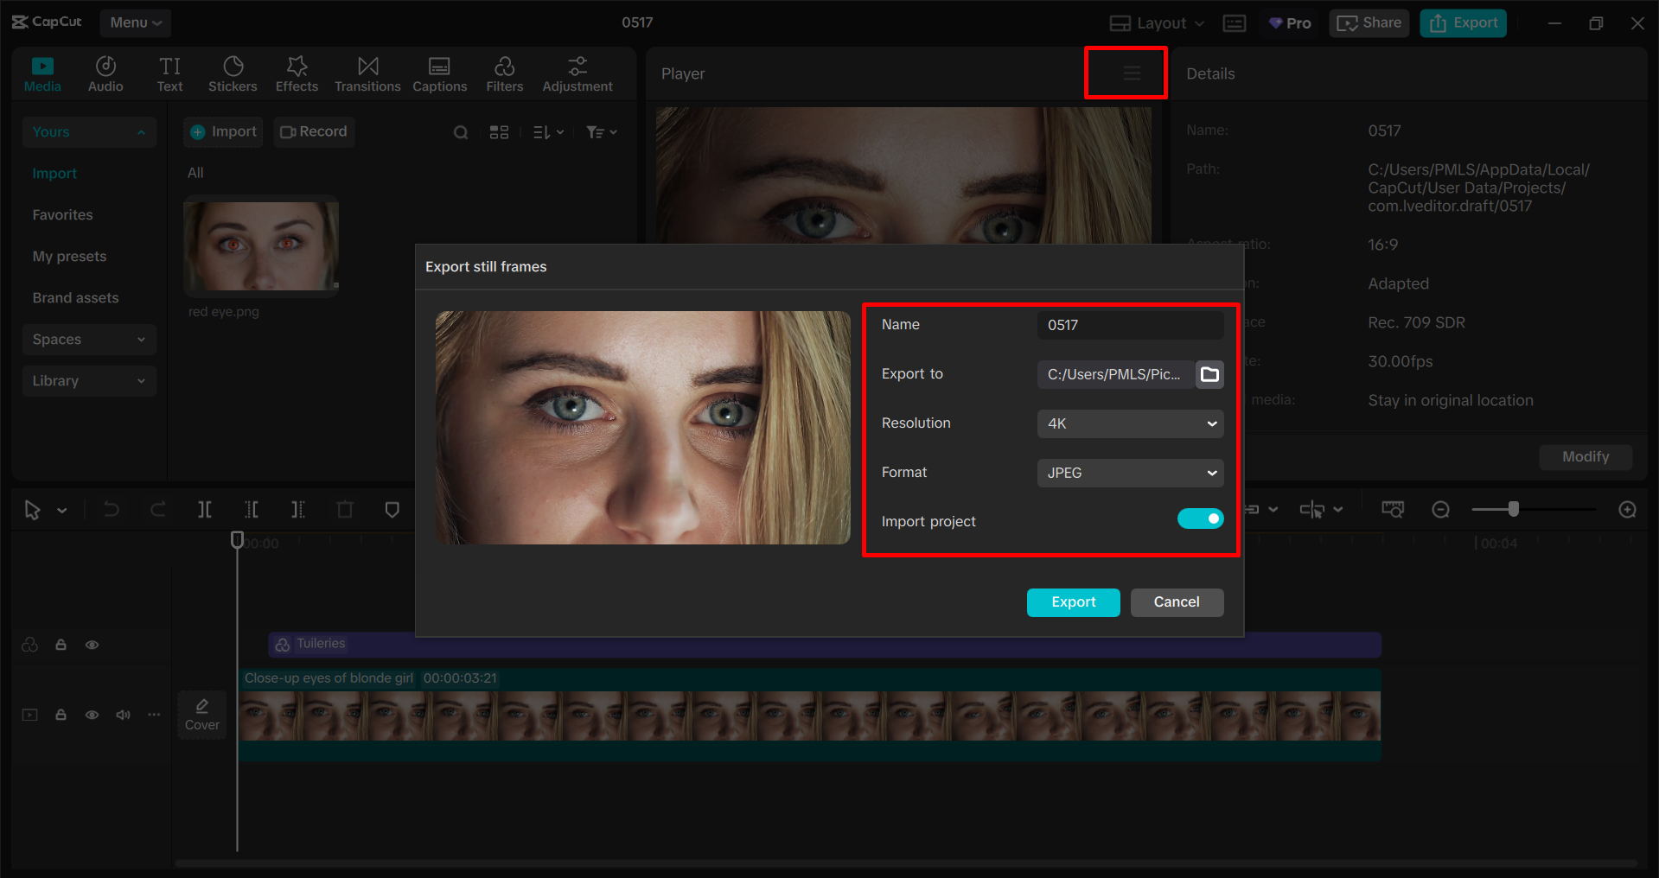Select the red eye.png thumbnail
This screenshot has width=1659, height=878.
(x=260, y=246)
